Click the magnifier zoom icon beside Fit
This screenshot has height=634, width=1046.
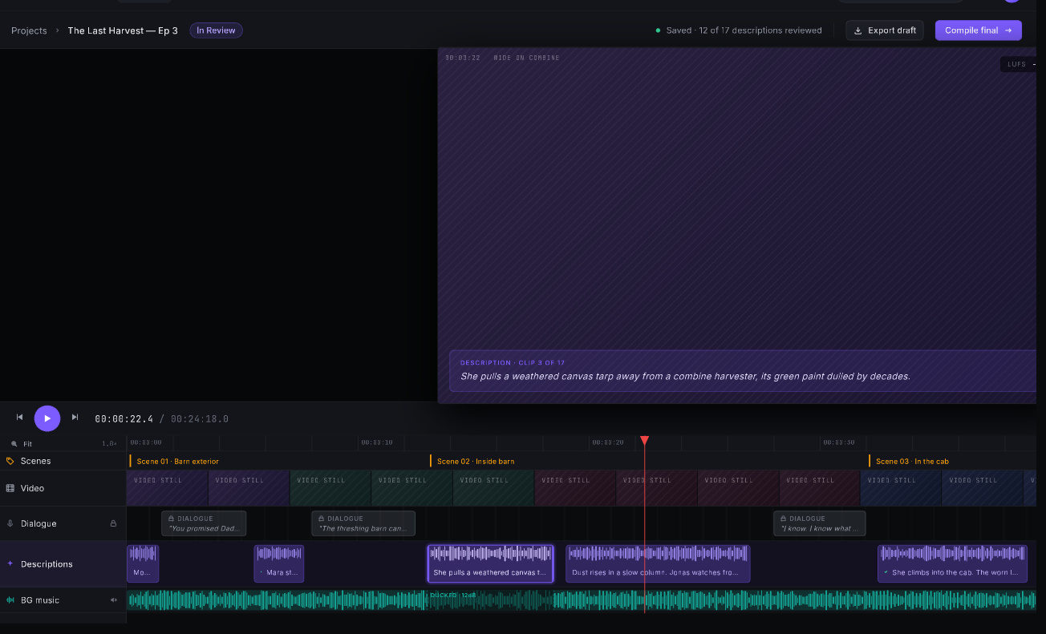pos(14,444)
